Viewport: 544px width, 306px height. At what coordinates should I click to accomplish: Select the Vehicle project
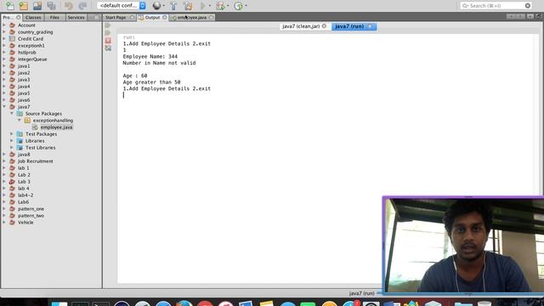pos(25,223)
